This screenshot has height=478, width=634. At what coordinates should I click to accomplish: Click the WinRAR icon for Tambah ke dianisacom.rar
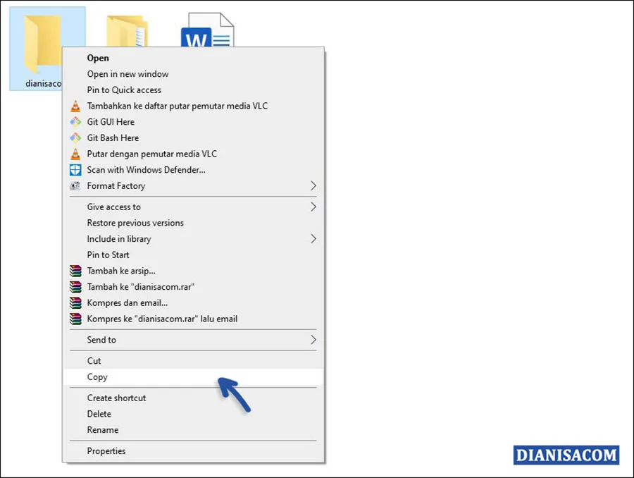click(75, 287)
